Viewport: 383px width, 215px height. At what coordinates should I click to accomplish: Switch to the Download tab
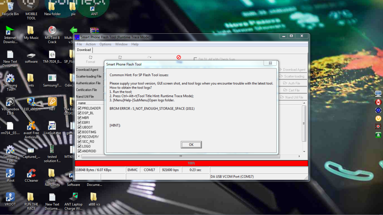pos(84,50)
